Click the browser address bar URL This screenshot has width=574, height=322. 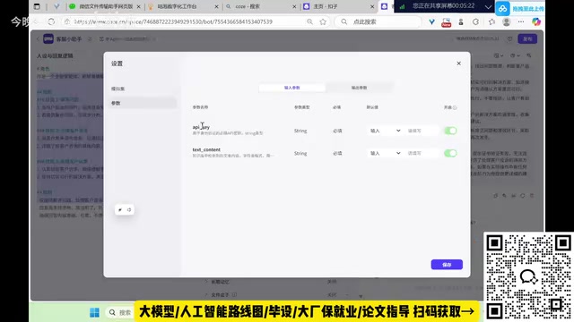click(173, 21)
